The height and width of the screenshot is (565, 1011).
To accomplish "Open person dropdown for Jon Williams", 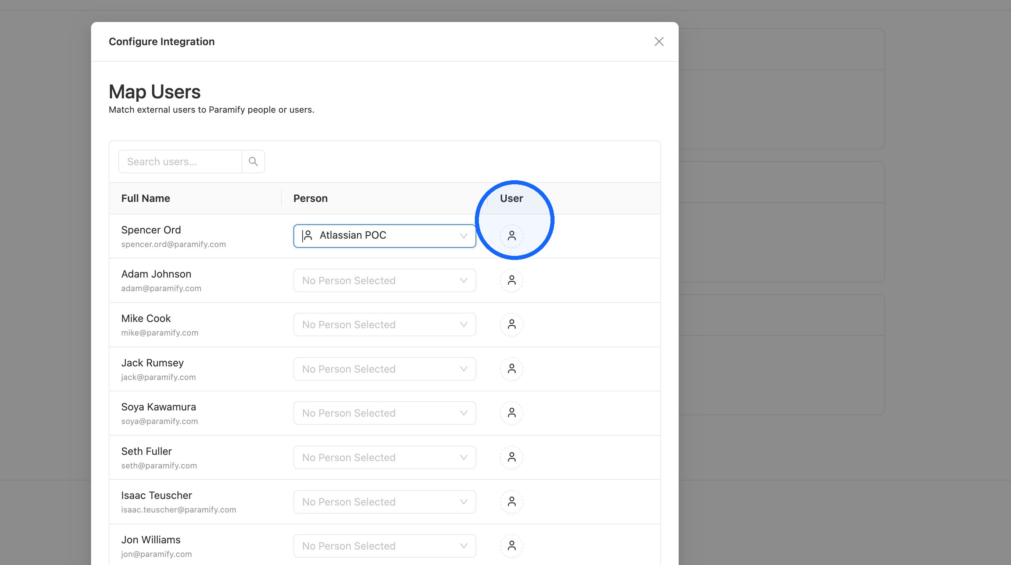I will click(384, 546).
